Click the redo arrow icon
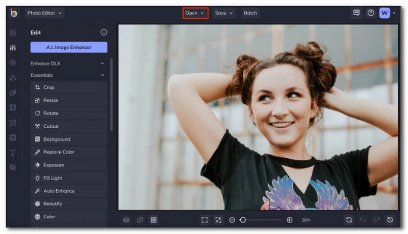408x234 pixels. (376, 220)
